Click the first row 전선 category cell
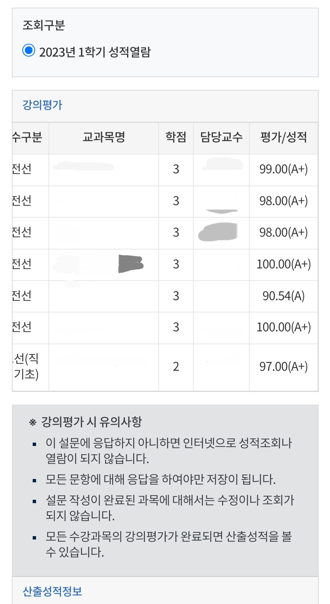330x604 pixels. (x=30, y=169)
